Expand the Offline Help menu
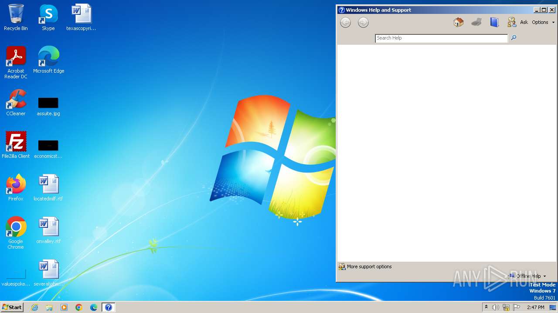Viewport: 558px width, 313px height. click(x=527, y=276)
